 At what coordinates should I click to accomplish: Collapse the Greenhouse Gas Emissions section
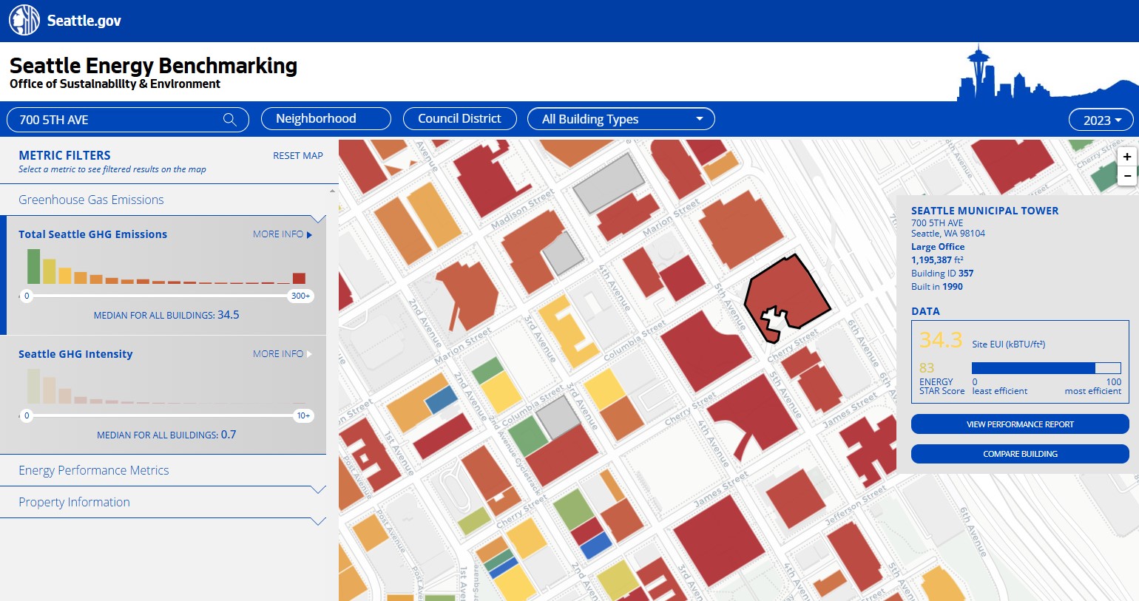tap(163, 200)
